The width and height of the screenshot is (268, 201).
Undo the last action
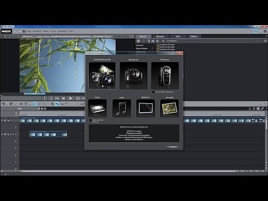(x=3, y=104)
